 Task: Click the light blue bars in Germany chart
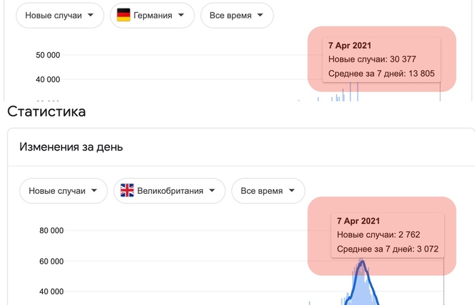coord(353,94)
